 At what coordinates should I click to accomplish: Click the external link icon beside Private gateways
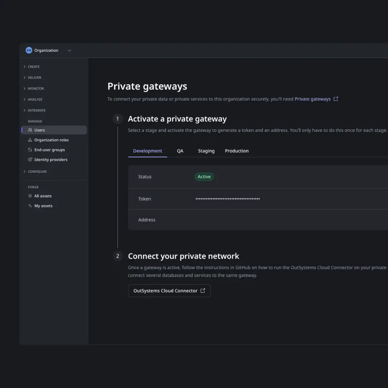[x=336, y=98]
